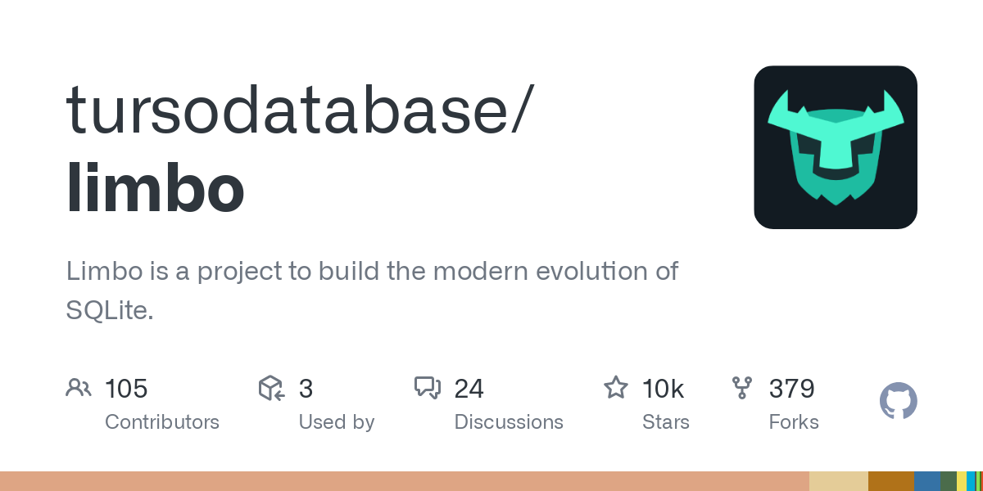The image size is (983, 491).
Task: Click the 105 contributors count
Action: (126, 389)
